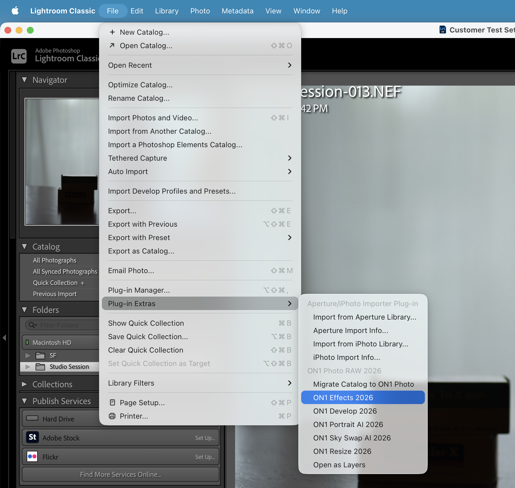Click the Filter Folders search field
The height and width of the screenshot is (488, 515).
tap(62, 325)
